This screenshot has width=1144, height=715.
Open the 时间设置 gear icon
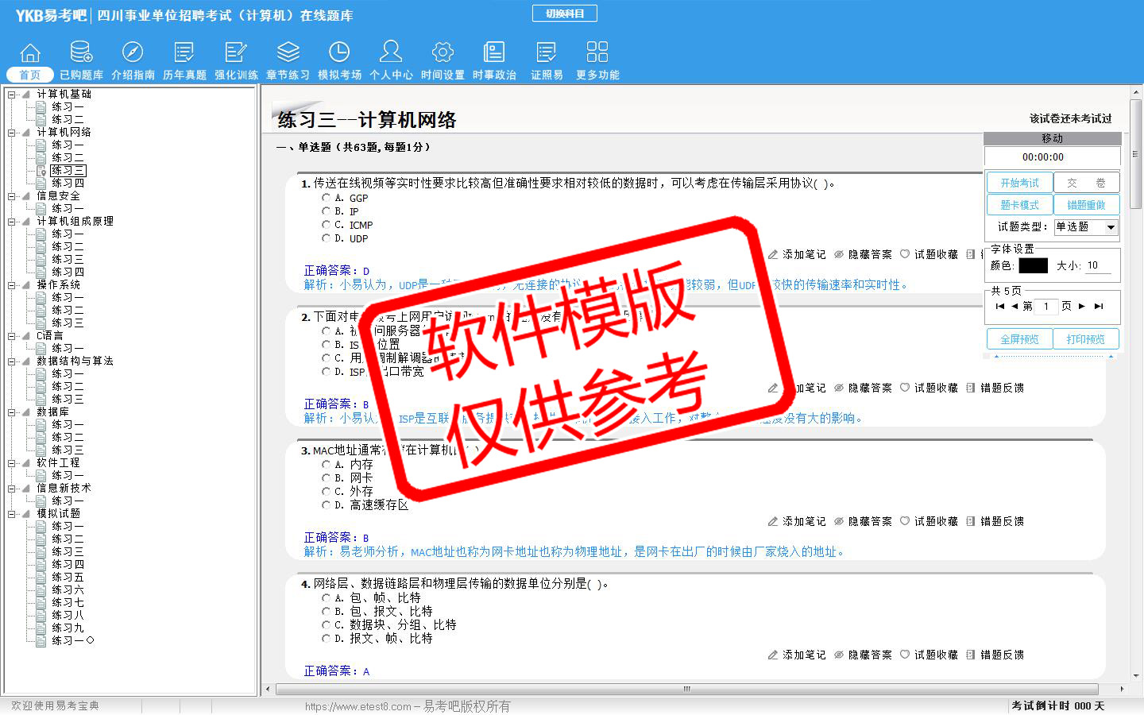pos(443,52)
